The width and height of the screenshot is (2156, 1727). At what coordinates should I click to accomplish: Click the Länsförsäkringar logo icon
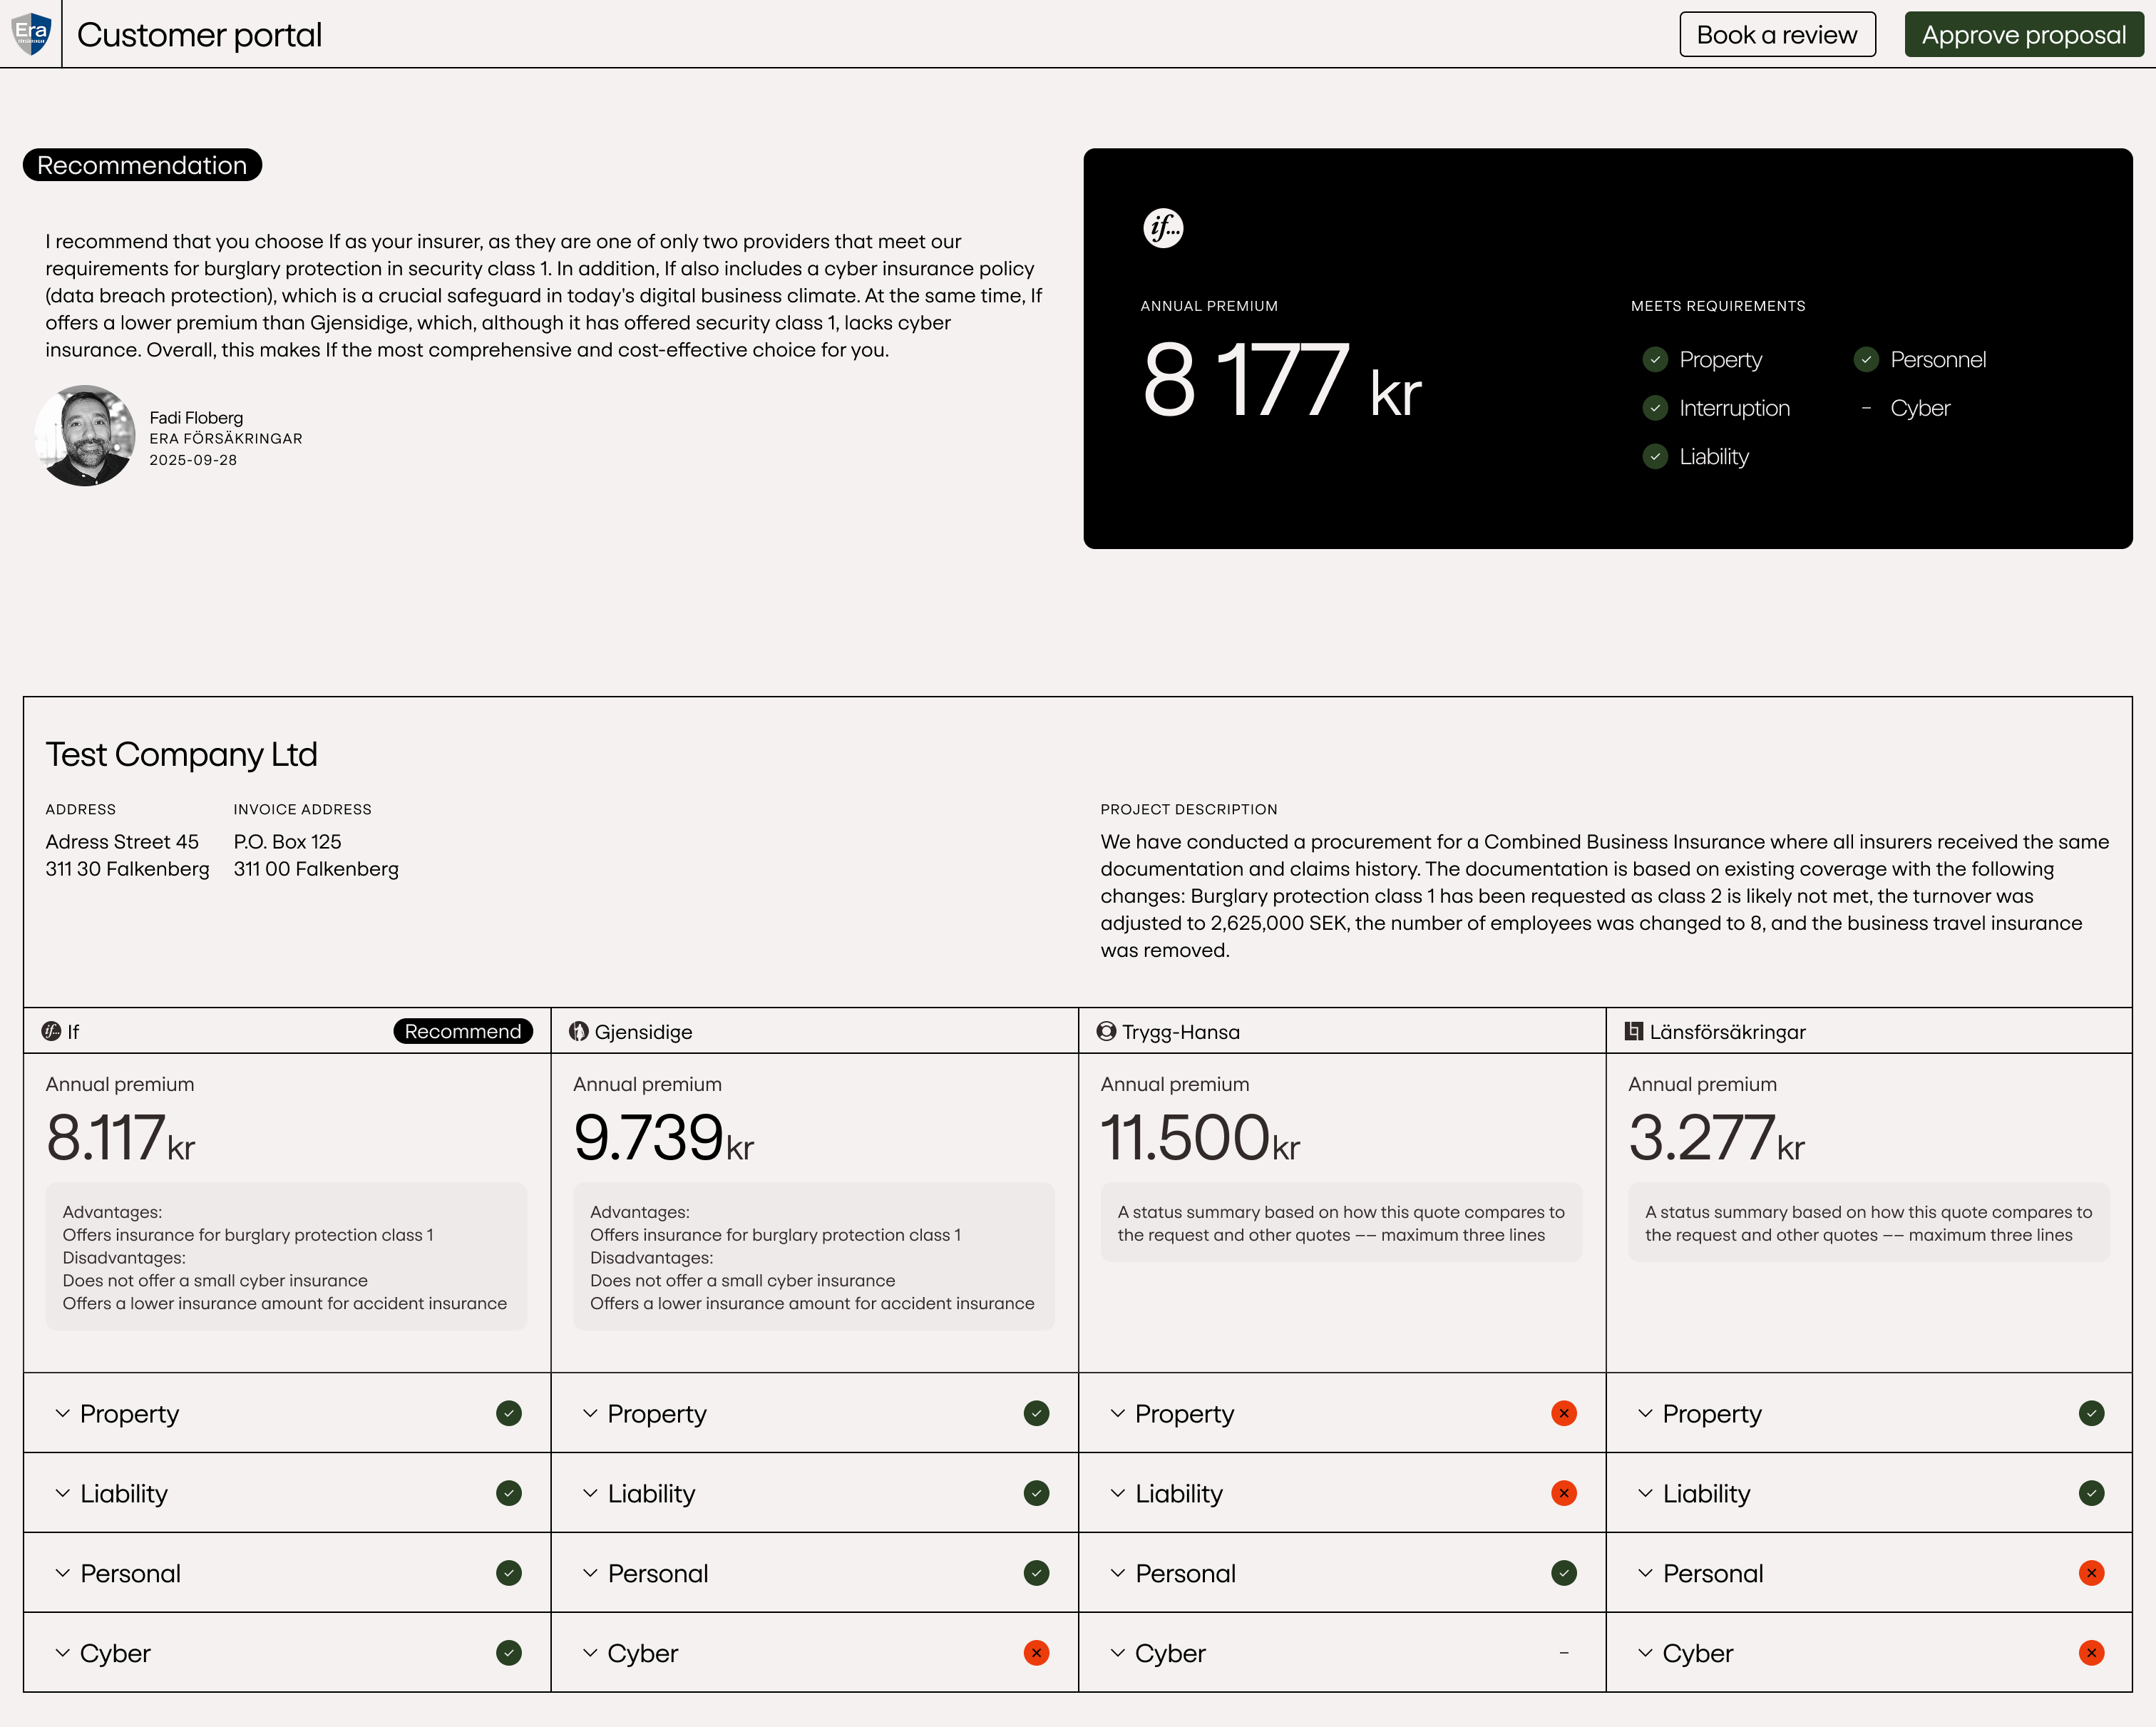[x=1633, y=1031]
